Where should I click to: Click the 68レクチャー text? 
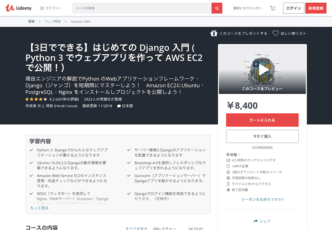pyautogui.click(x=164, y=228)
